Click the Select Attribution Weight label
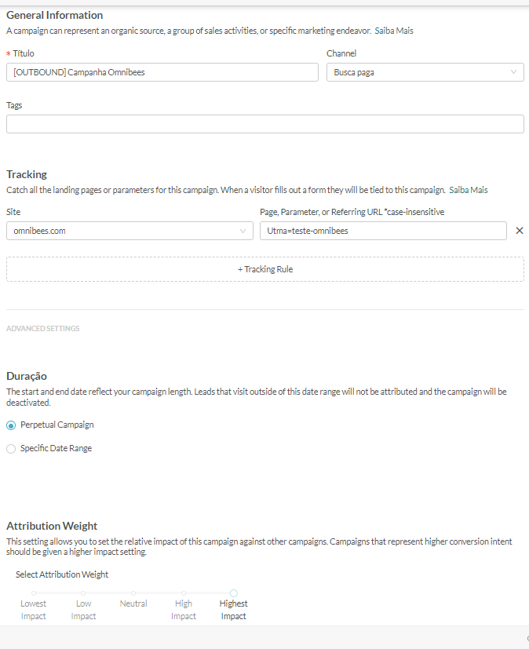This screenshot has height=649, width=529. 62,574
